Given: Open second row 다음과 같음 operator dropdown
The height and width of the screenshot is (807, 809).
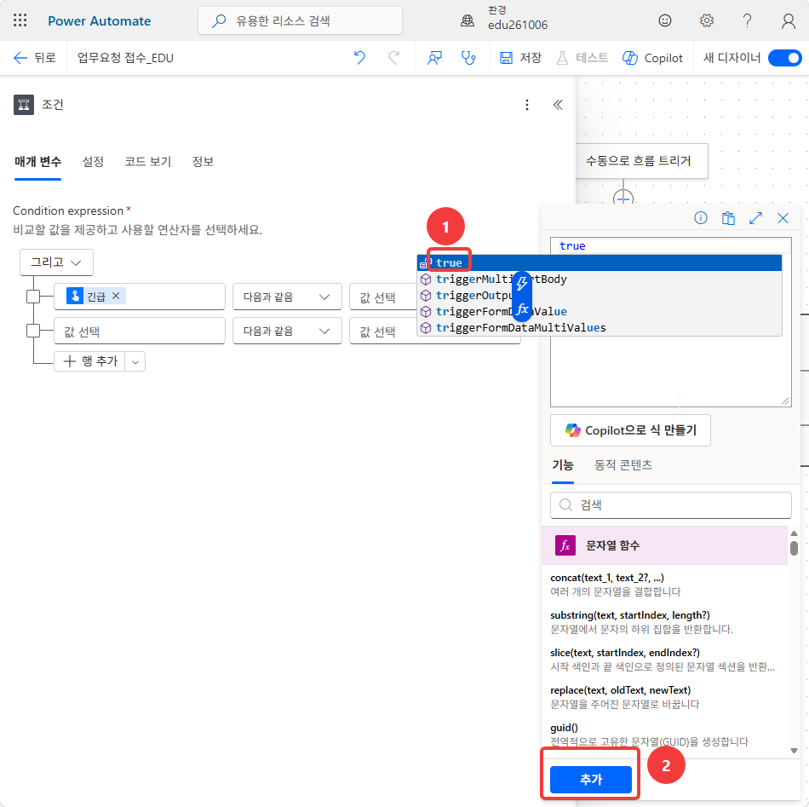Looking at the screenshot, I should click(x=287, y=331).
